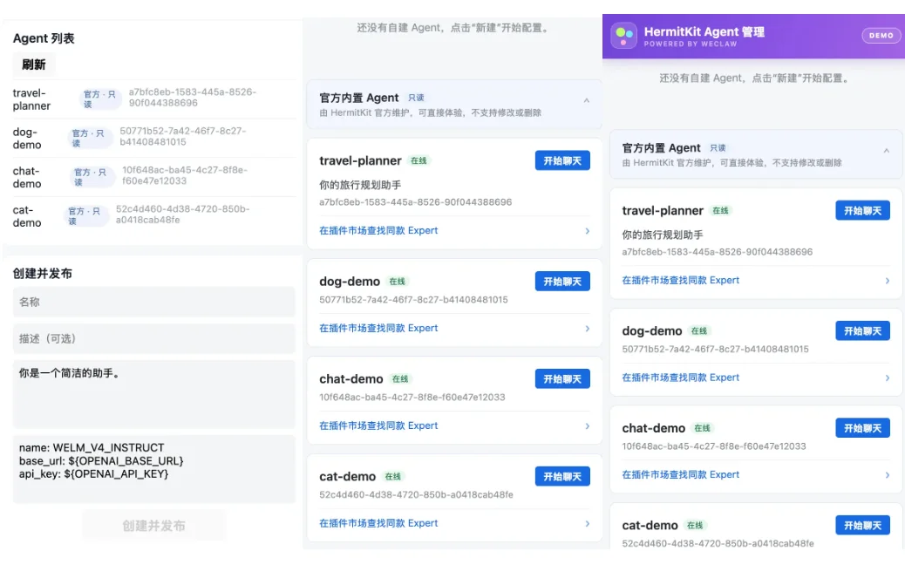905x565 pixels.
Task: Click the 官方·只读 badge beside cat-demo in list
Action: tap(85, 216)
